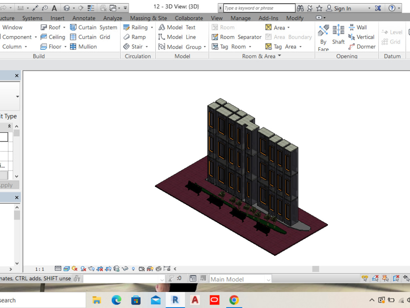Toggle shadows in the view

pos(83,269)
